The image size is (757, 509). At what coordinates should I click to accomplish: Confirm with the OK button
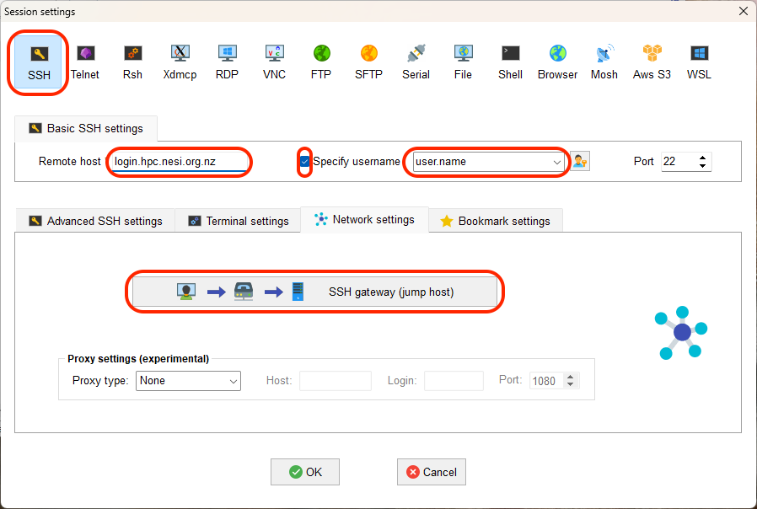pyautogui.click(x=305, y=472)
